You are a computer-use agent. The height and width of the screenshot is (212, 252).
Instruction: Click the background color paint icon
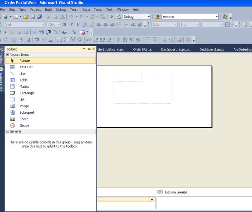tap(92, 24)
